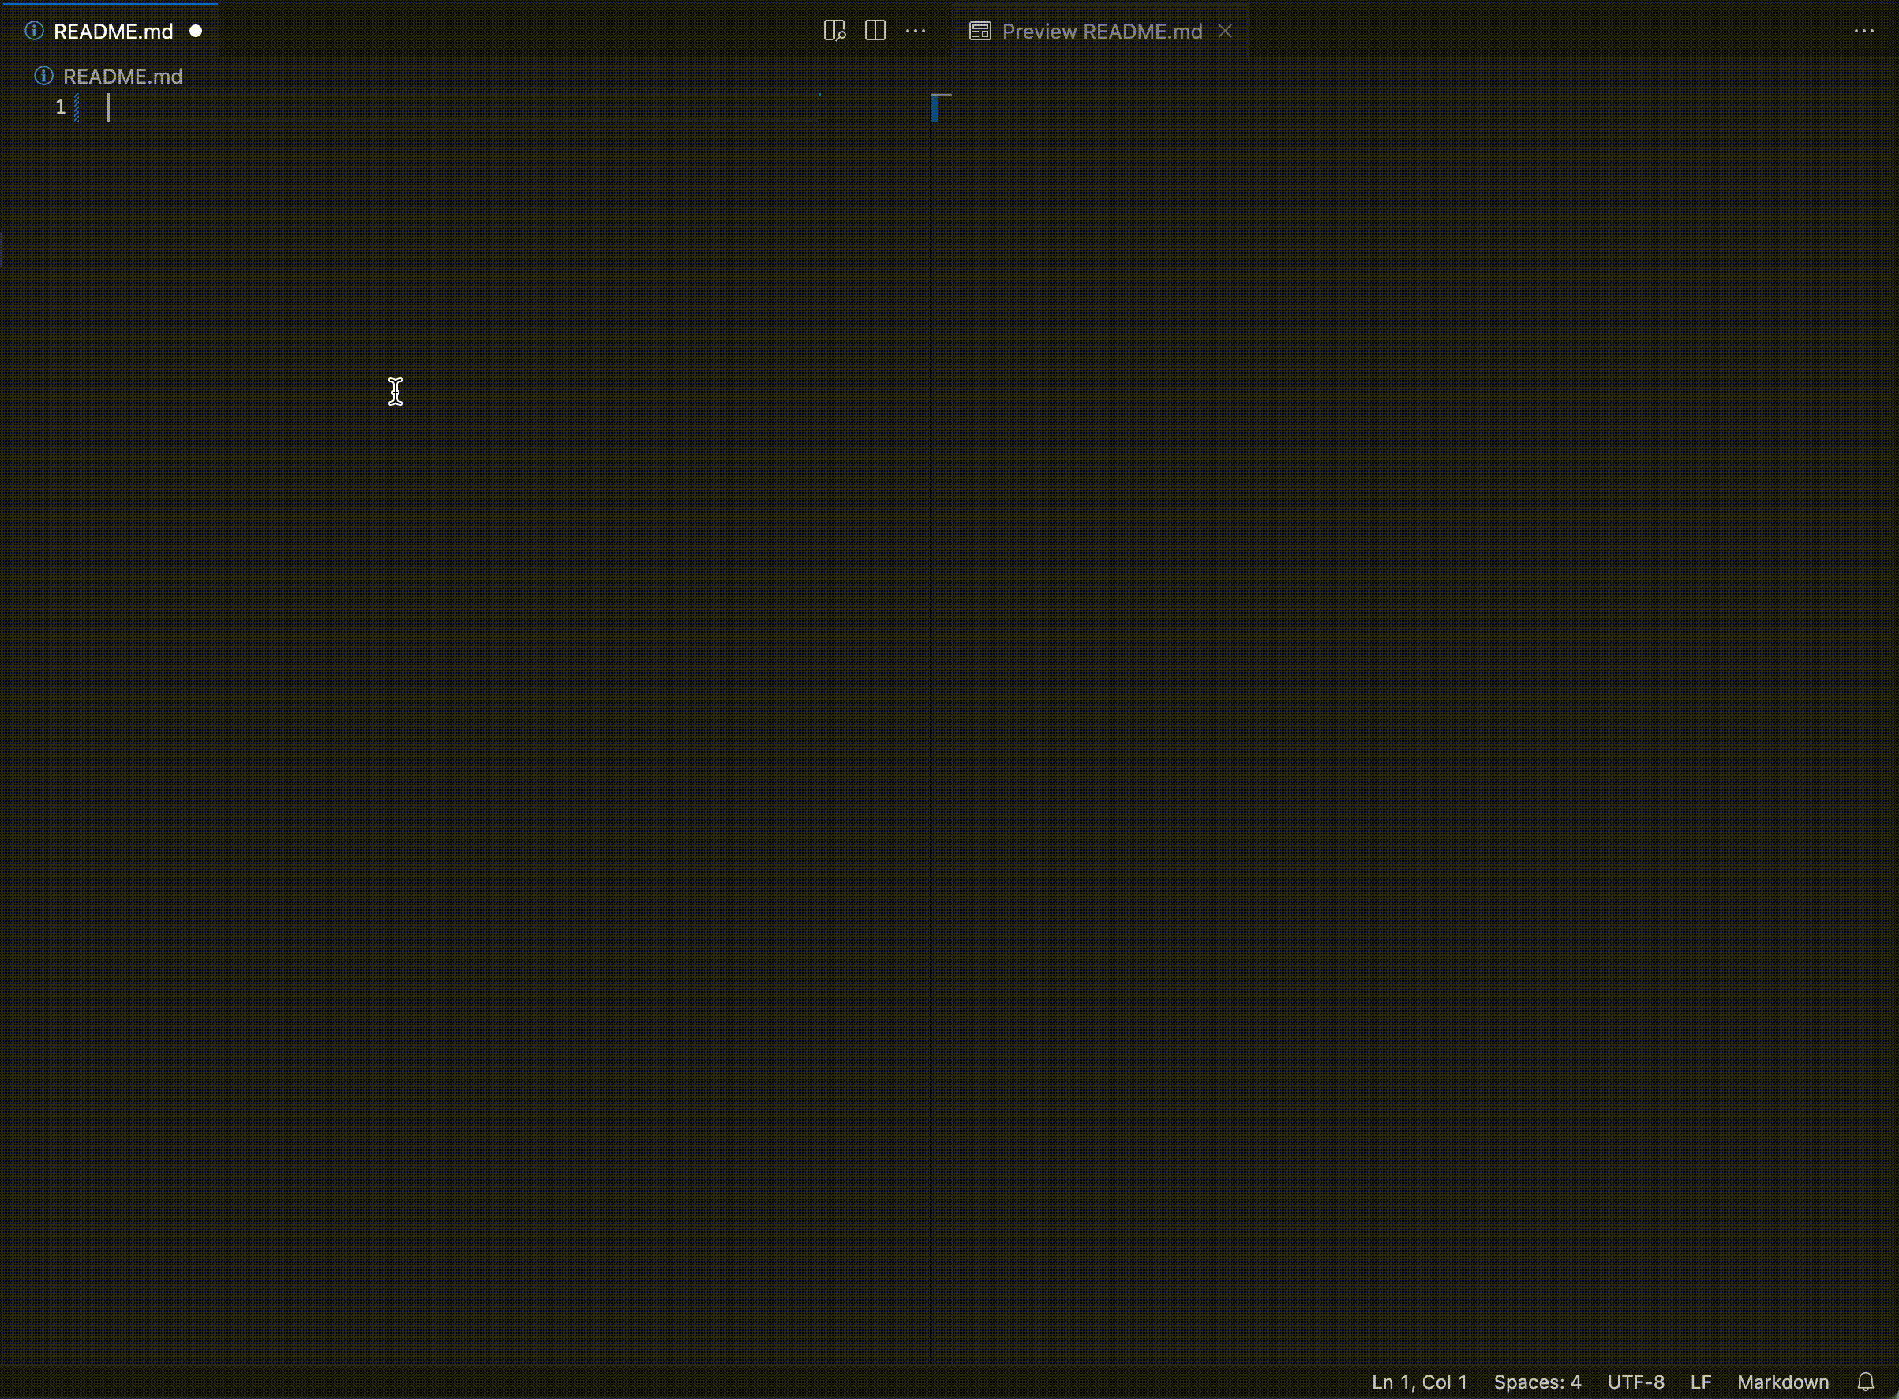Open the notifications bell in status bar
The width and height of the screenshot is (1899, 1399).
point(1865,1382)
